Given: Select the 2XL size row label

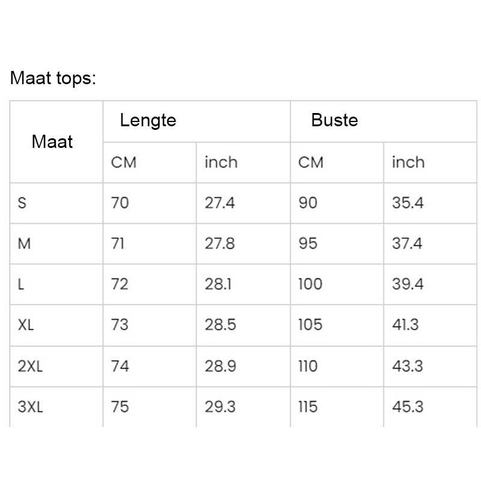Looking at the screenshot, I should 30,366.
